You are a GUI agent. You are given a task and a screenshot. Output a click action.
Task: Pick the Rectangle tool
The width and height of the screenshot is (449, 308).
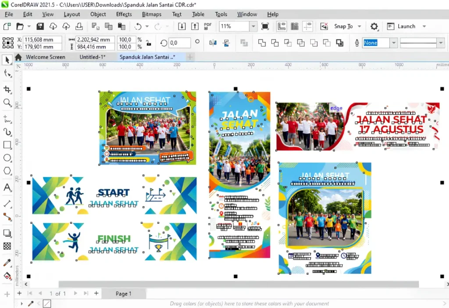tap(7, 145)
